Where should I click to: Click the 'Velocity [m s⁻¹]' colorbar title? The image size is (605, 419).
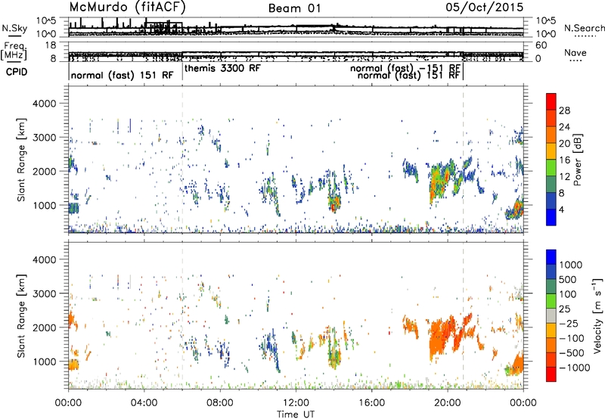point(597,315)
